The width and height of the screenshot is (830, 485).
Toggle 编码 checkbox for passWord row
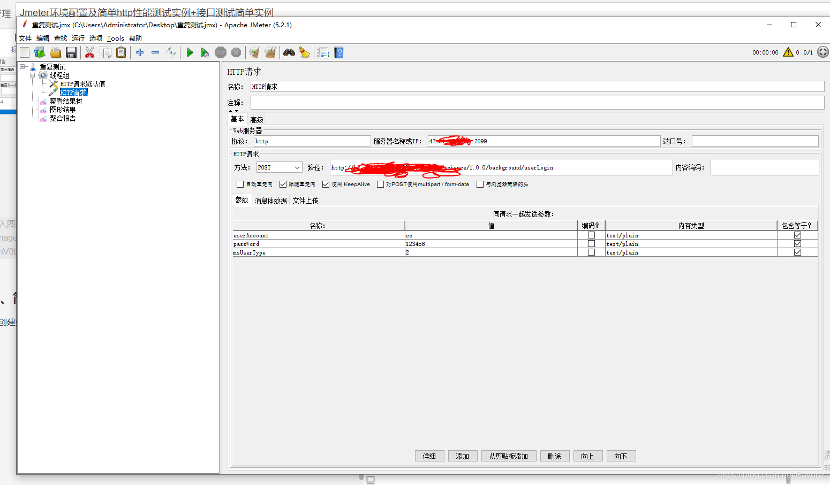pos(591,244)
